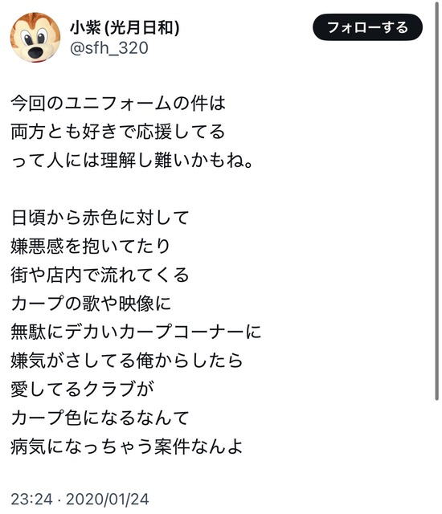Screen dimensions: 442x514
Task: Click the フォローする follow button
Action: tap(367, 27)
